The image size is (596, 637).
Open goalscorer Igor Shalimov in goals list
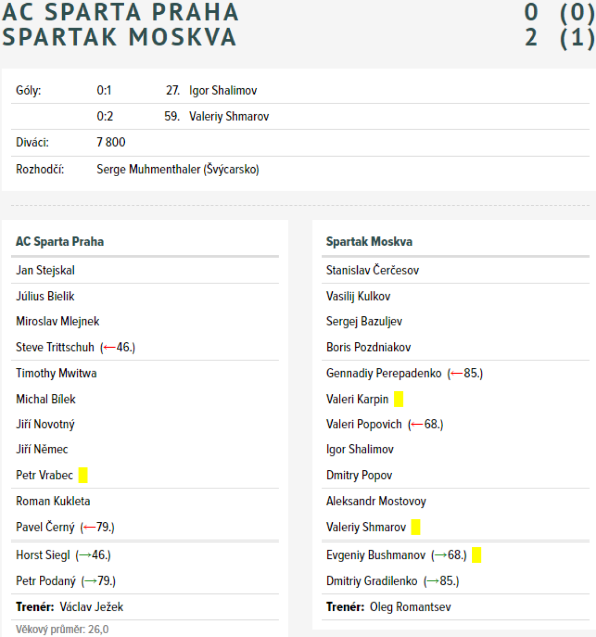[223, 91]
